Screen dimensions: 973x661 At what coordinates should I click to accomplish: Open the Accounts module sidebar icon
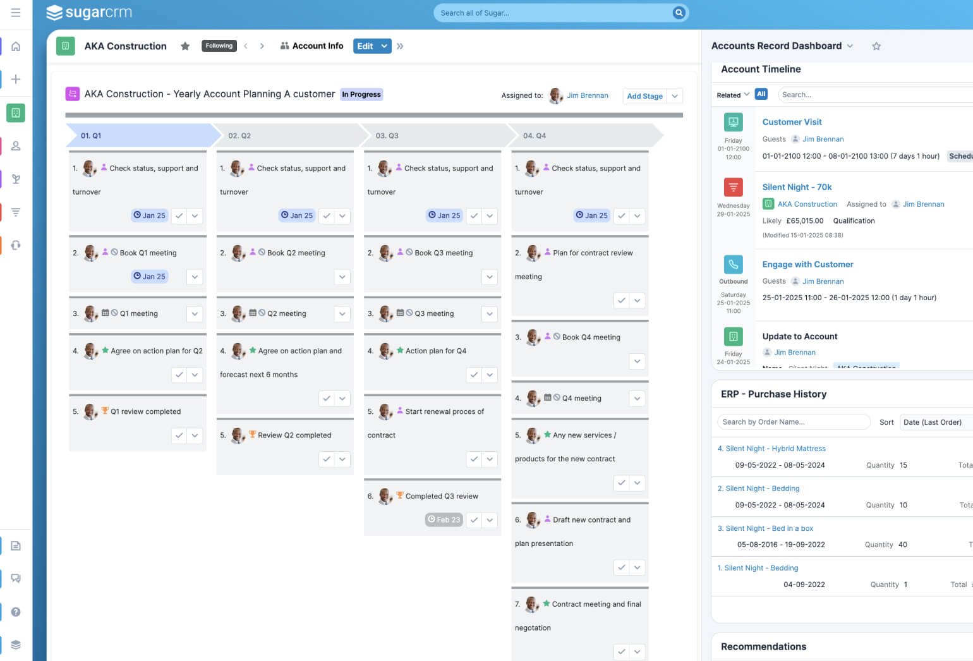point(16,113)
